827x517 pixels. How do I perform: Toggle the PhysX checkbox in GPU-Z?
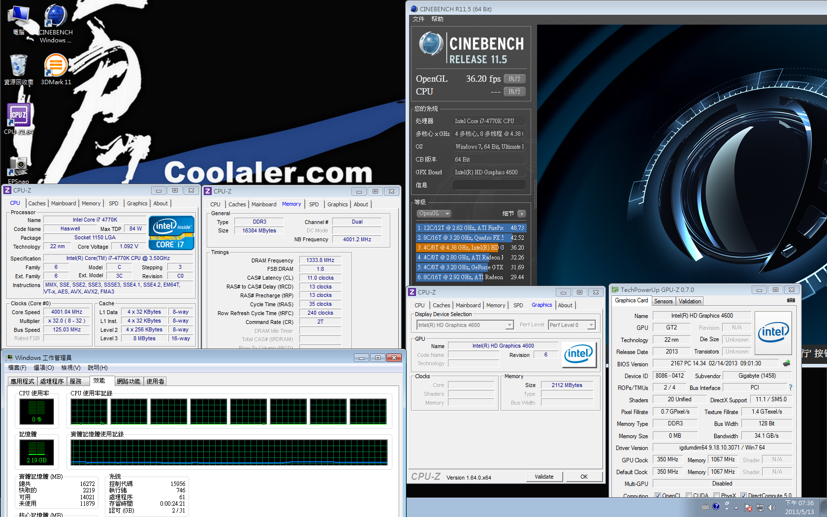click(717, 495)
